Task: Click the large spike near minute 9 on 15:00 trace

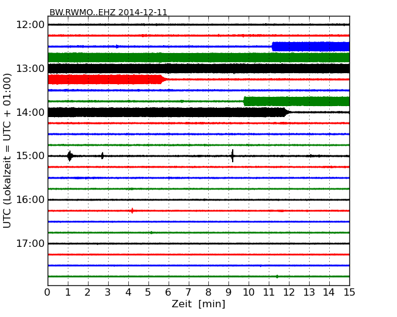Action: [233, 156]
